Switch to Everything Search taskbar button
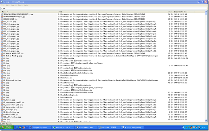The image size is (209, 131). point(40,127)
